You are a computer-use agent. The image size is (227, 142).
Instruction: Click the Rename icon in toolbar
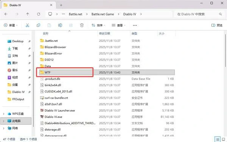pyautogui.click(x=60, y=25)
